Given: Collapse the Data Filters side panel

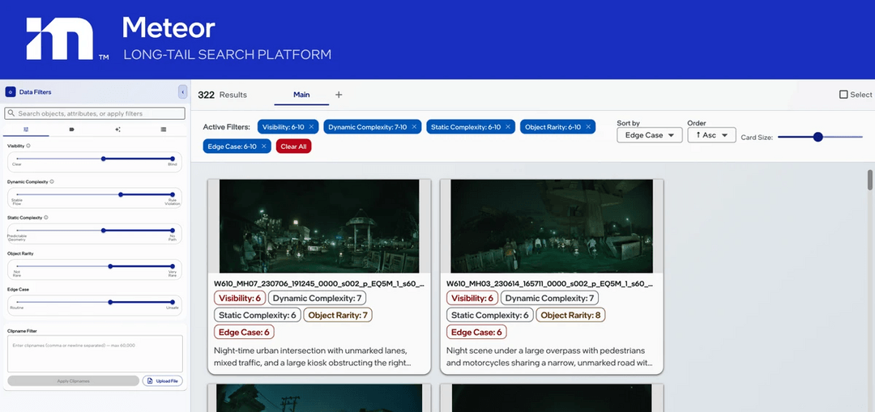Looking at the screenshot, I should 182,92.
